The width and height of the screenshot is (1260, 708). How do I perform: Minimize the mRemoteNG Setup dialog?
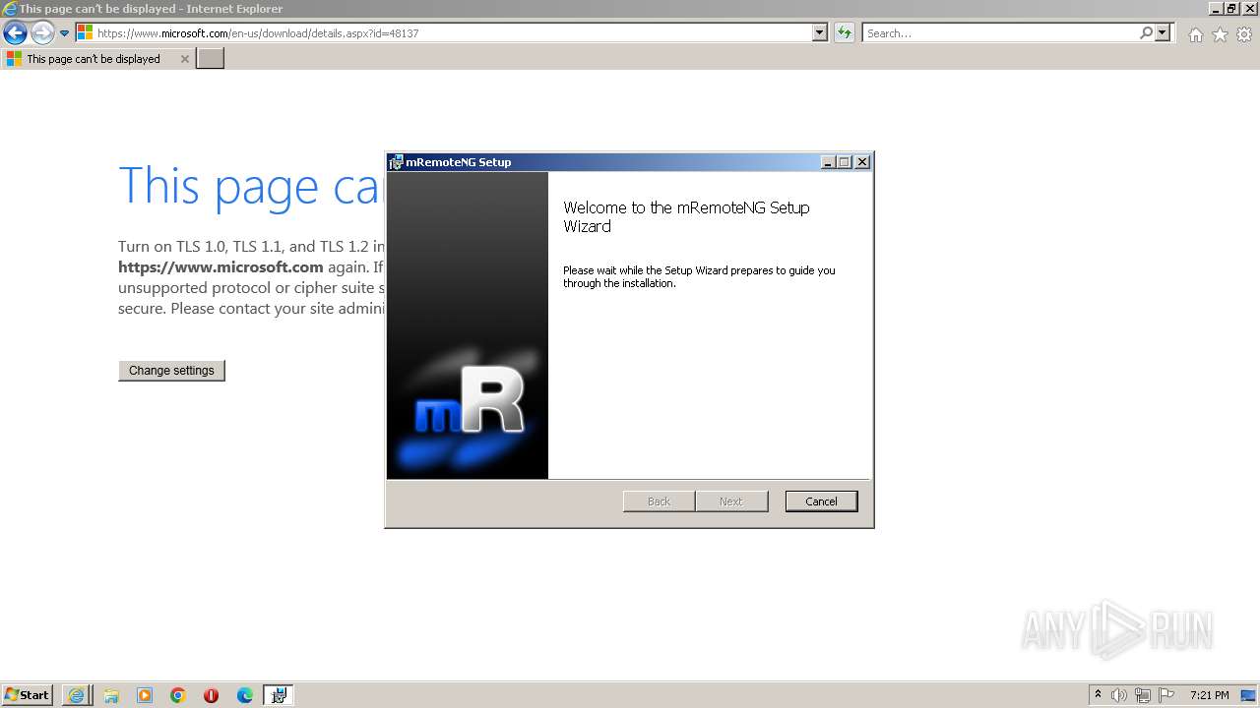(828, 162)
